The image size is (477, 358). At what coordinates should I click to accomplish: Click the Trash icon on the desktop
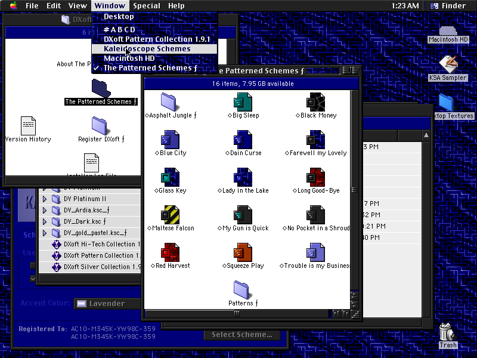447,332
